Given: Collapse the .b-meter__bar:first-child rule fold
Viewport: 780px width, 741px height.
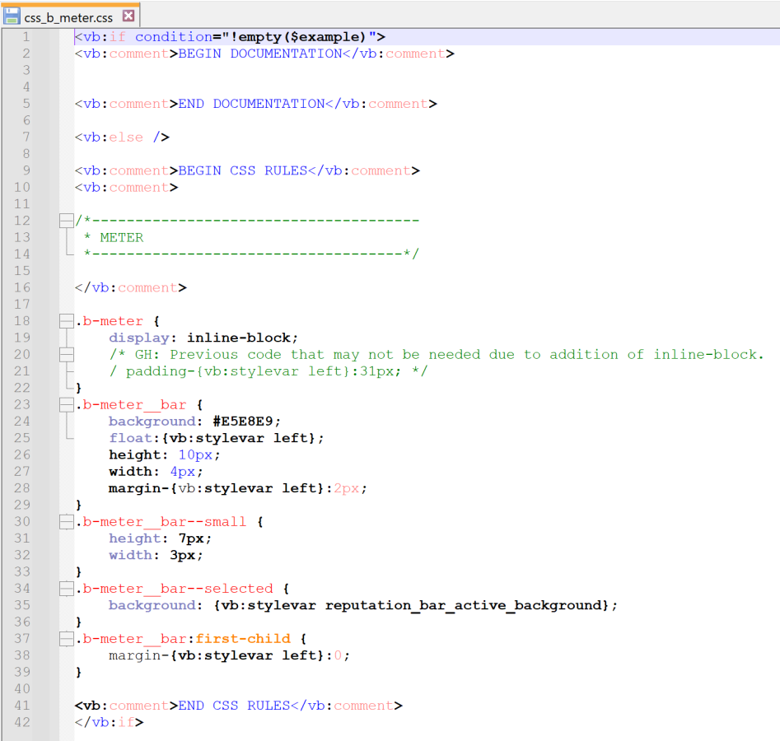Looking at the screenshot, I should pyautogui.click(x=66, y=638).
